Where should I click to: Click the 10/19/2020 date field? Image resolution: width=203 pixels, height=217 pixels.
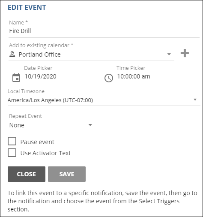point(60,76)
